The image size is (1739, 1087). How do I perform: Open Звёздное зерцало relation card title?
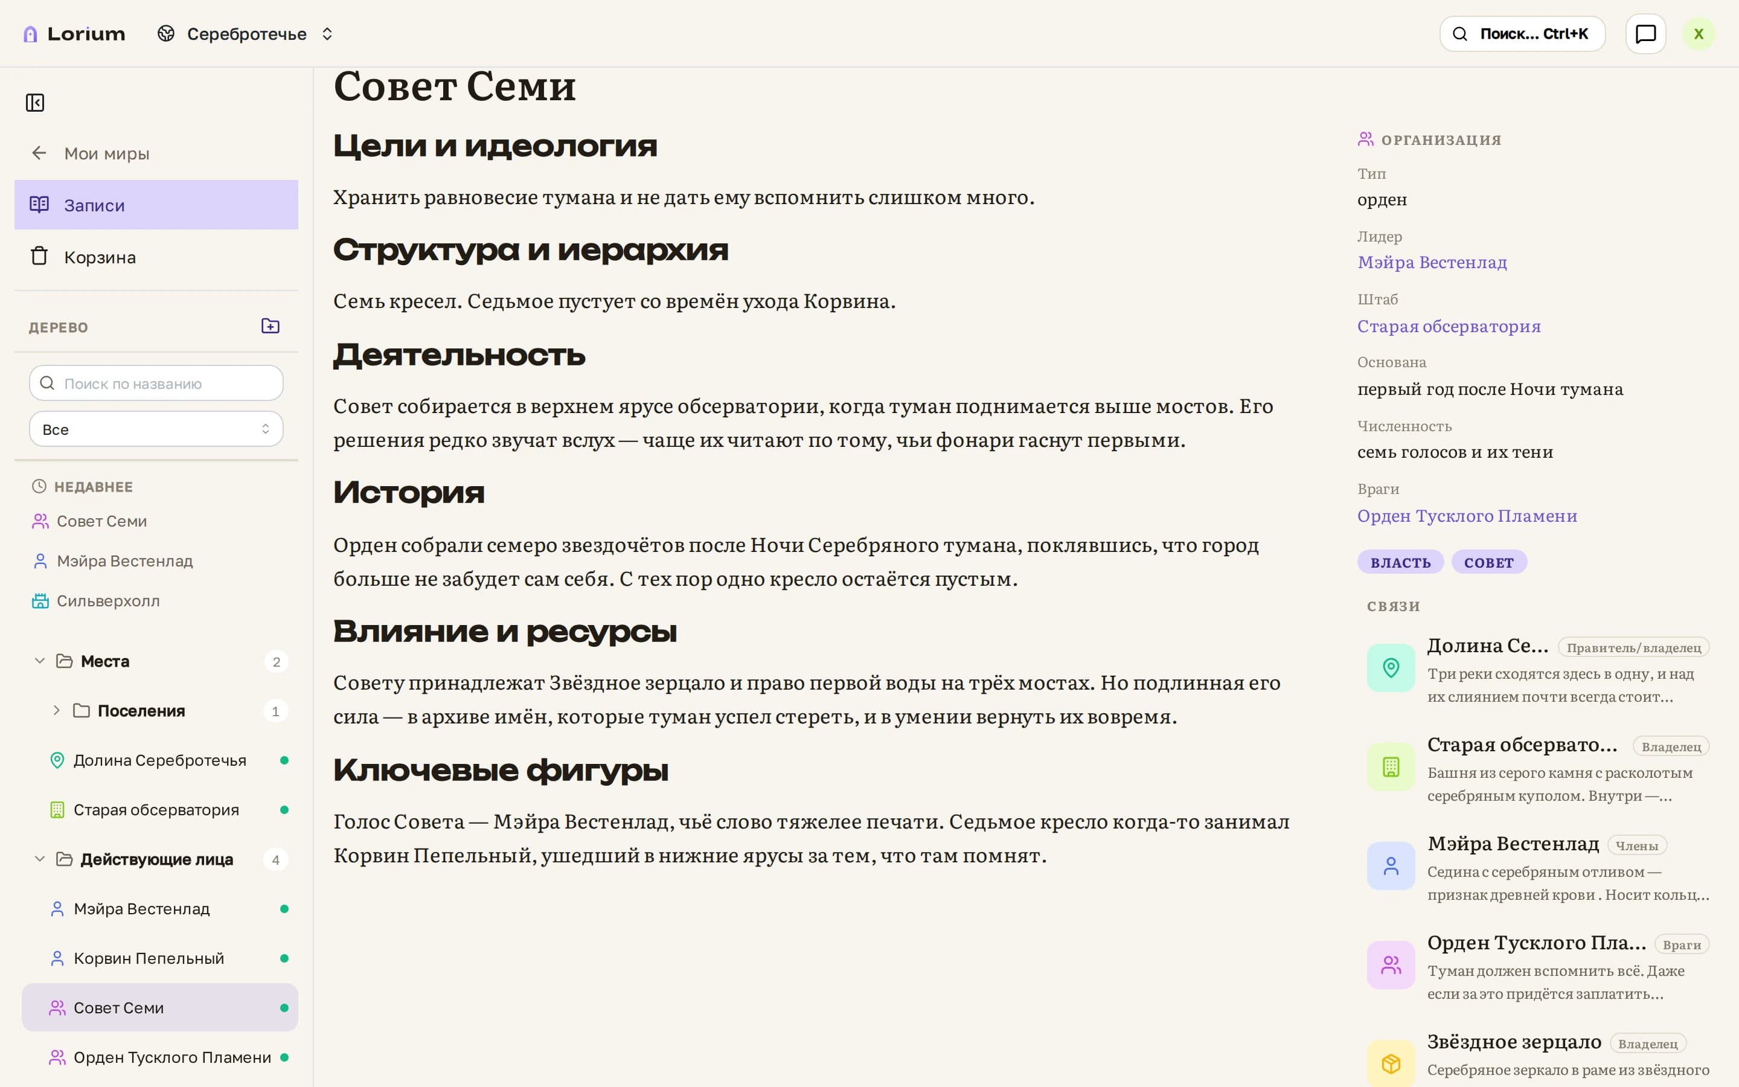pos(1514,1042)
